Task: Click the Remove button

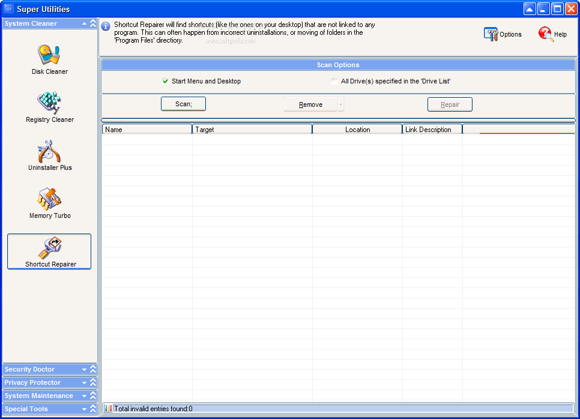Action: pyautogui.click(x=310, y=104)
